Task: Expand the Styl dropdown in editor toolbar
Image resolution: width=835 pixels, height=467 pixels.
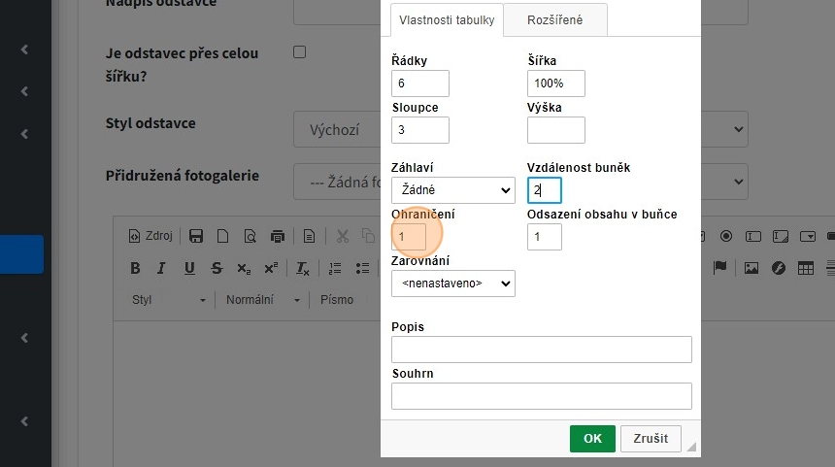Action: click(x=169, y=300)
